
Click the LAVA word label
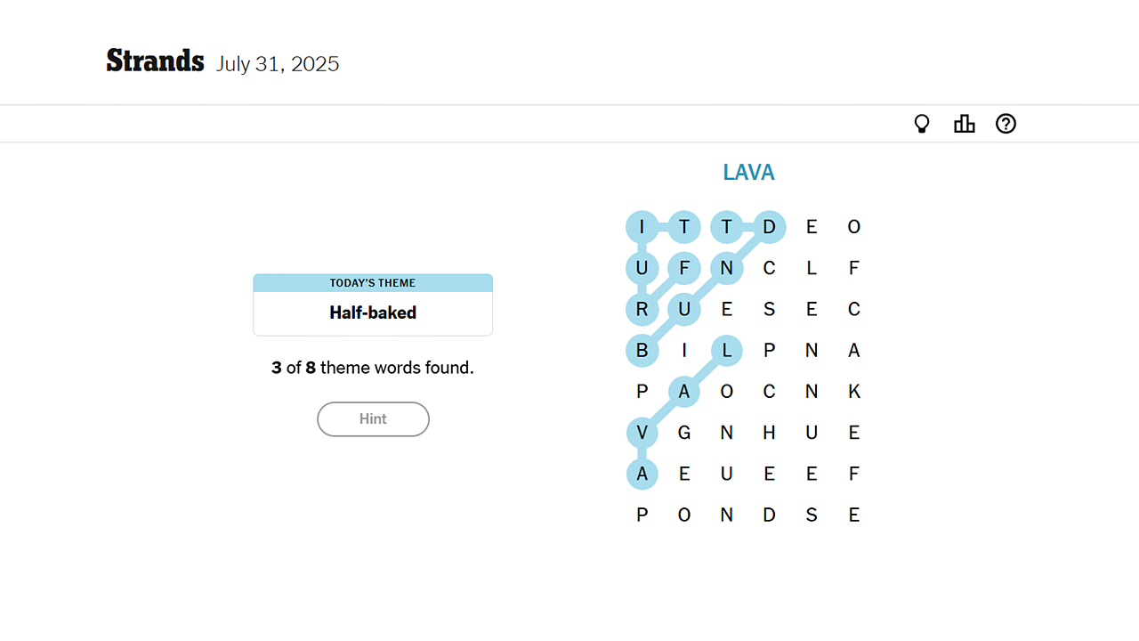point(748,173)
